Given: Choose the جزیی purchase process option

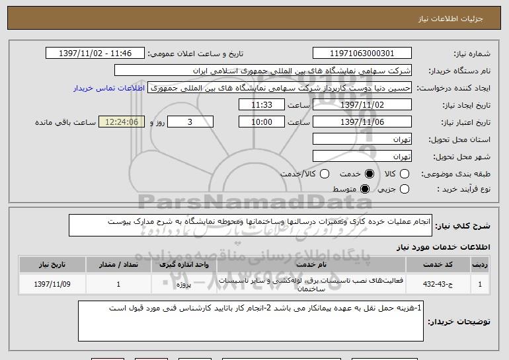Looking at the screenshot, I should 404,189.
